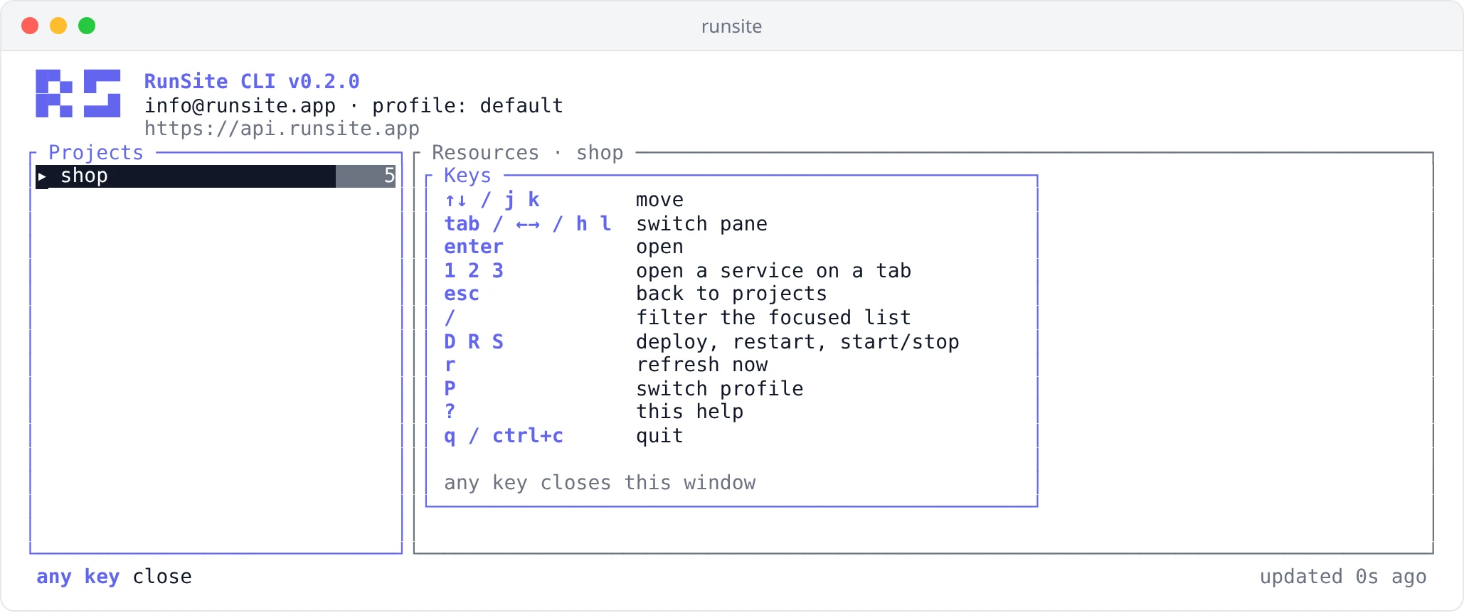The image size is (1464, 613).
Task: Click the "move" description
Action: point(659,200)
